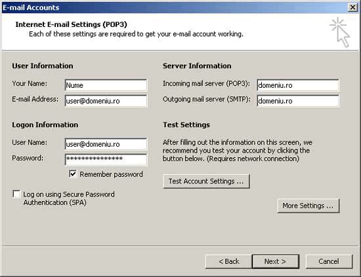
Task: Click the wizard cursor icon in header
Action: click(340, 32)
